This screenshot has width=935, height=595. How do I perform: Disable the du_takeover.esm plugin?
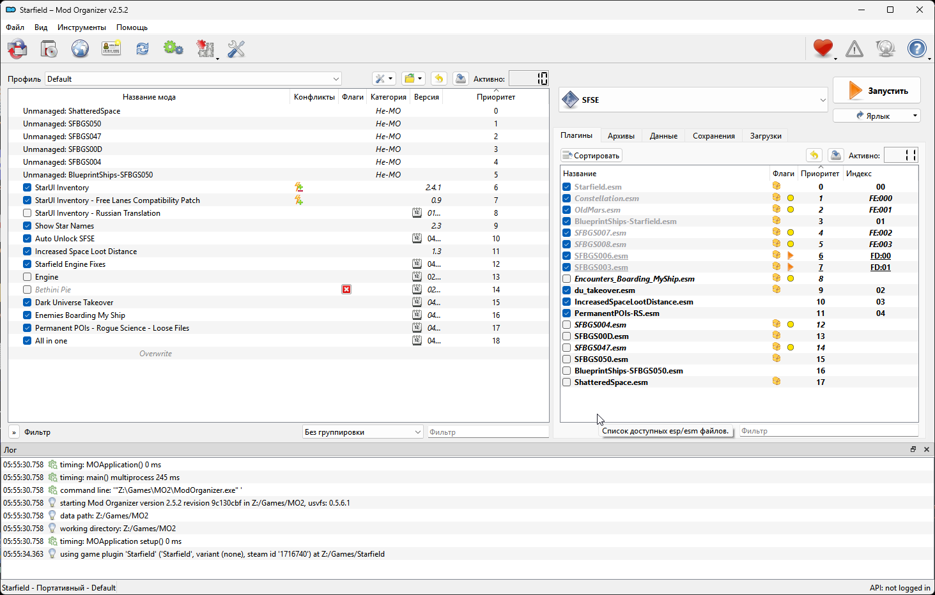tap(567, 290)
